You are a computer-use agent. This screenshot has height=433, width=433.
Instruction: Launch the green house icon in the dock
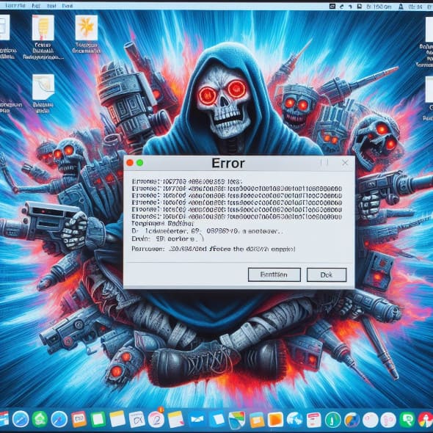pyautogui.click(x=40, y=419)
